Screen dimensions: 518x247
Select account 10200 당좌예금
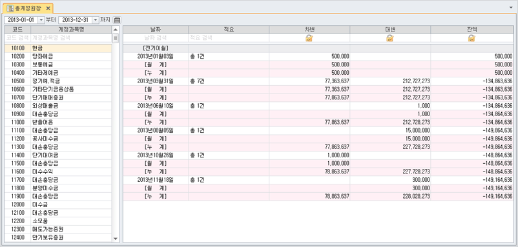coord(58,56)
